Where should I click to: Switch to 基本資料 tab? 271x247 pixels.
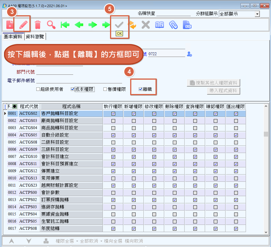(13, 37)
